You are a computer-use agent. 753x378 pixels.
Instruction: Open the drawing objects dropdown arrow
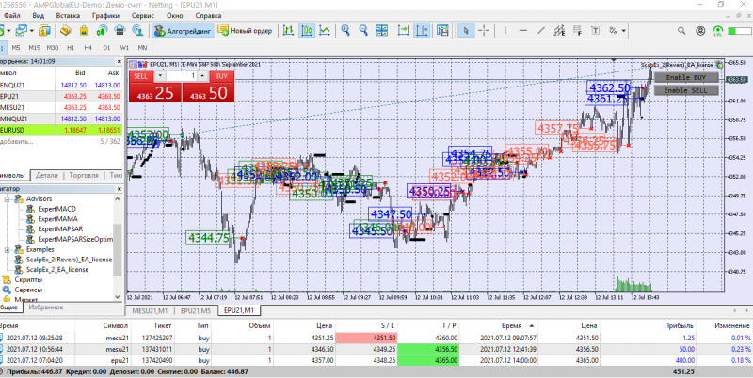[x=624, y=31]
